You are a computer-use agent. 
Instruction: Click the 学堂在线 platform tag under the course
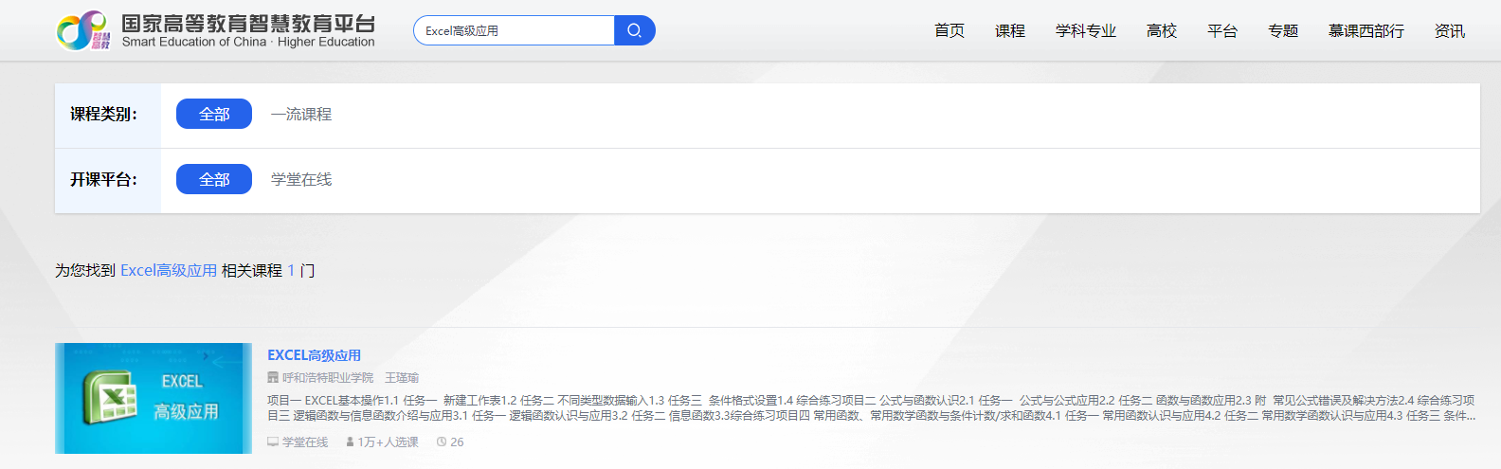click(x=304, y=442)
